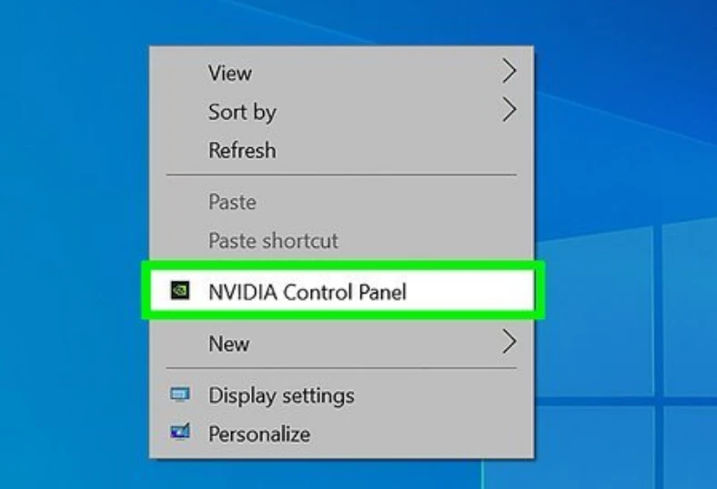Viewport: 717px width, 489px height.
Task: Expand the Sort by submenu arrow
Action: click(x=510, y=110)
